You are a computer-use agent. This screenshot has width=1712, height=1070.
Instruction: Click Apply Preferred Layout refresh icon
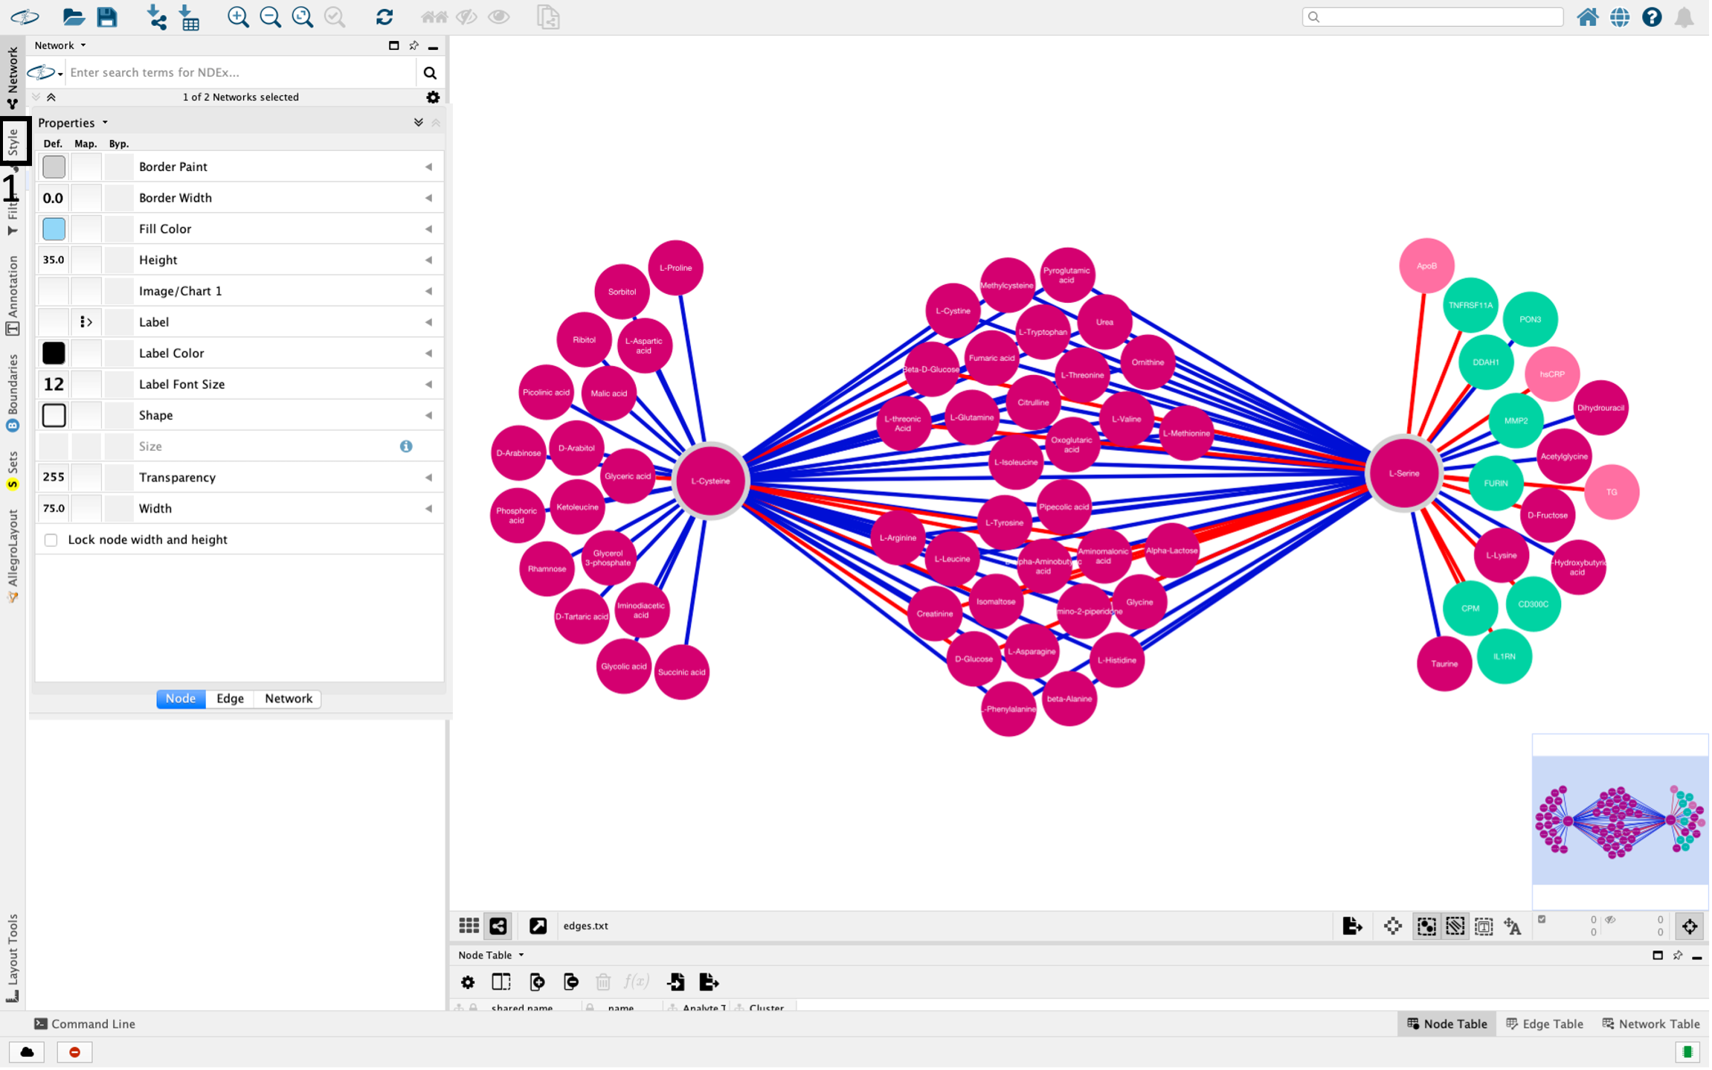click(384, 16)
